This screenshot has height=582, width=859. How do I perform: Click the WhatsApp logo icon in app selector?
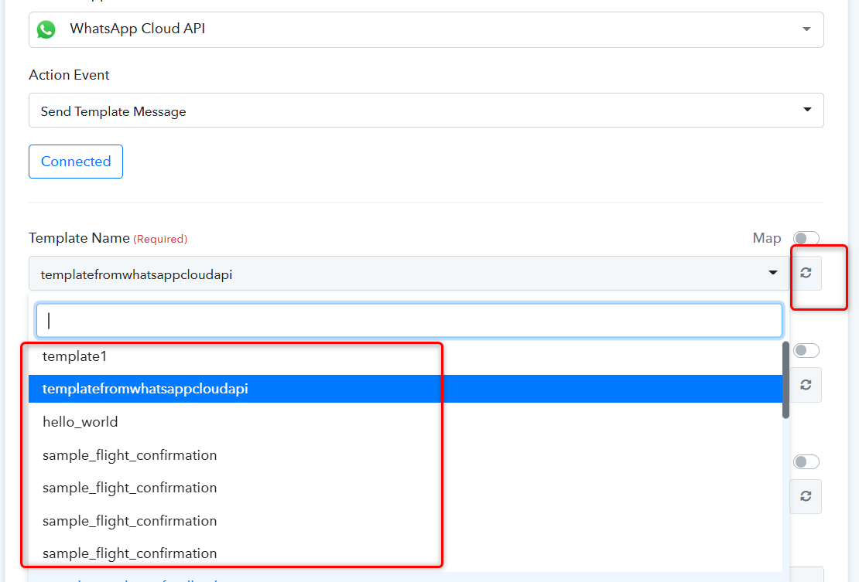(x=46, y=29)
